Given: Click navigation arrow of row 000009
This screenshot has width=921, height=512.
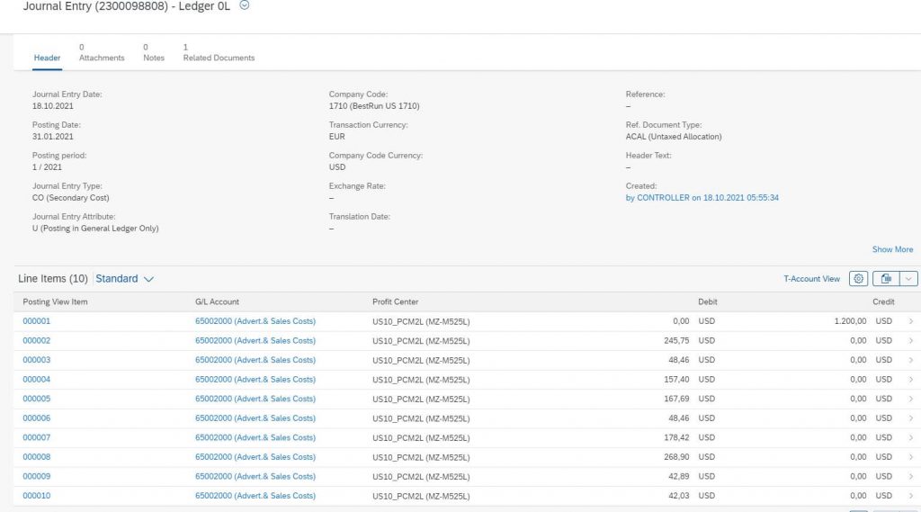Looking at the screenshot, I should pyautogui.click(x=911, y=476).
